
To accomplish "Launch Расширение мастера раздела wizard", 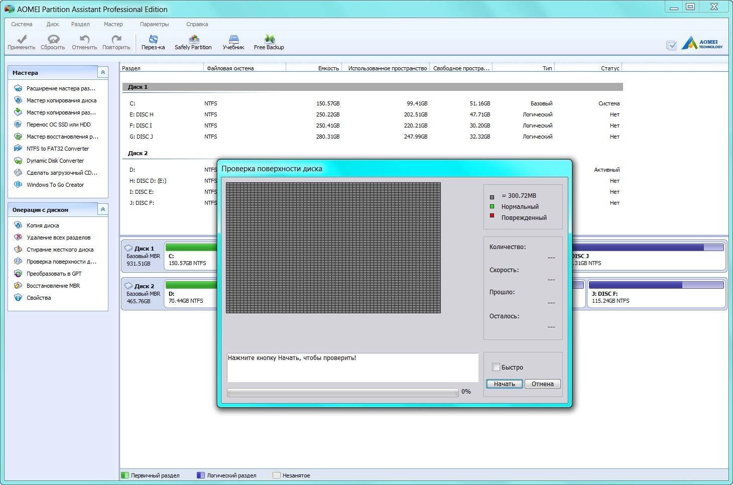I will tap(55, 88).
